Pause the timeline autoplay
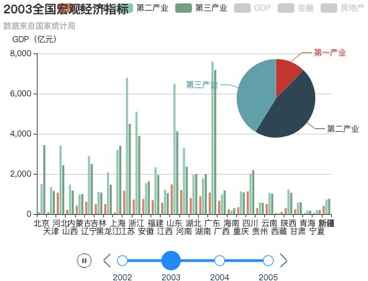368x281 pixels. tap(84, 260)
